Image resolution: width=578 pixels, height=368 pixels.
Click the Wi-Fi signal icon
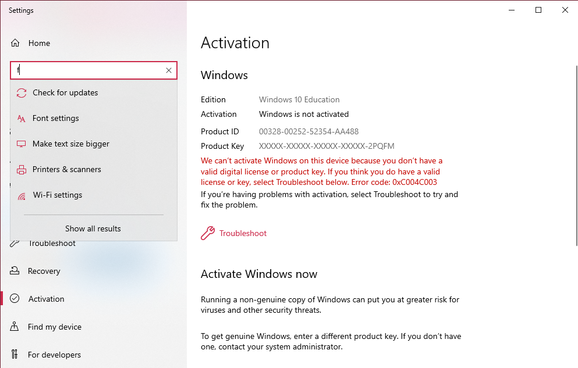pos(22,196)
